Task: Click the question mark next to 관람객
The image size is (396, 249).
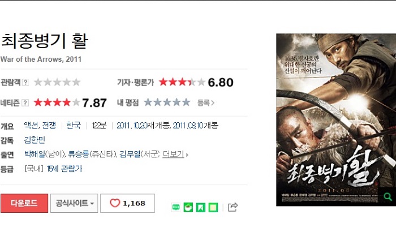Action: (25, 82)
